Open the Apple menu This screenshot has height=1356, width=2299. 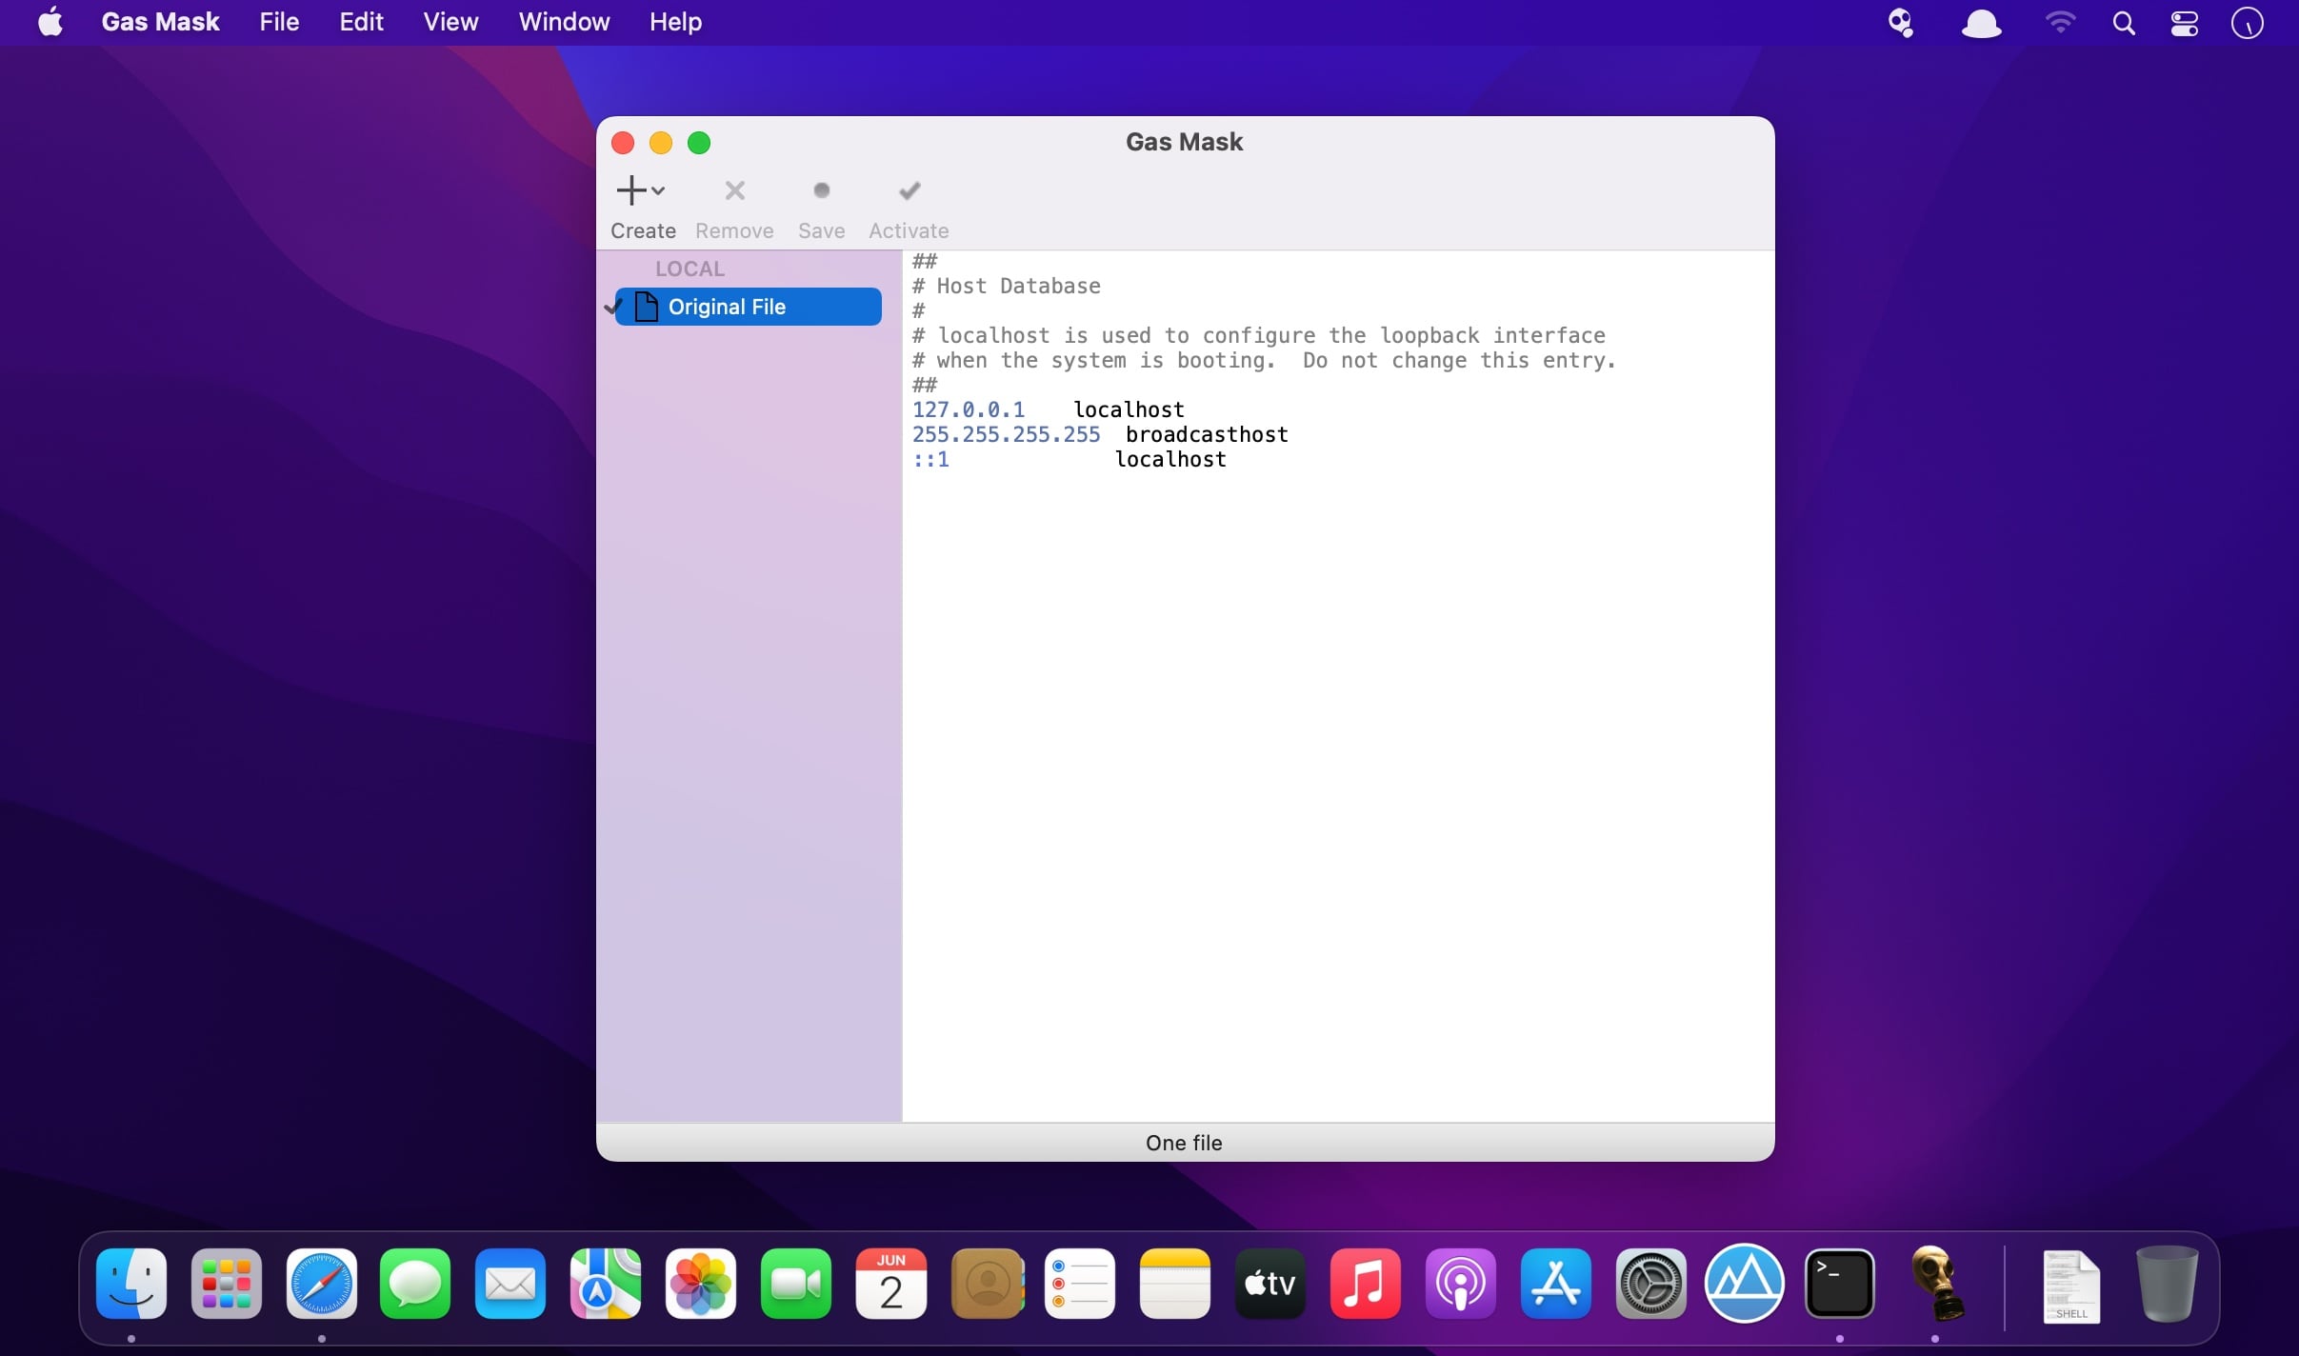click(50, 22)
